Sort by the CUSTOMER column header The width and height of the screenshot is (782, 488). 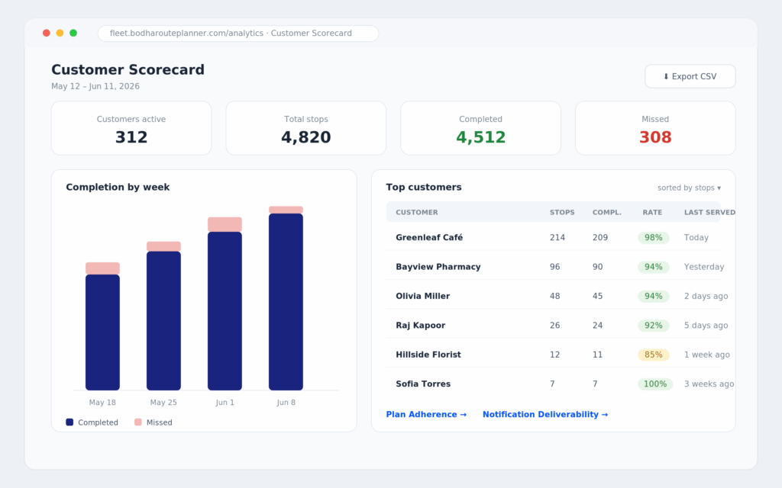point(416,212)
